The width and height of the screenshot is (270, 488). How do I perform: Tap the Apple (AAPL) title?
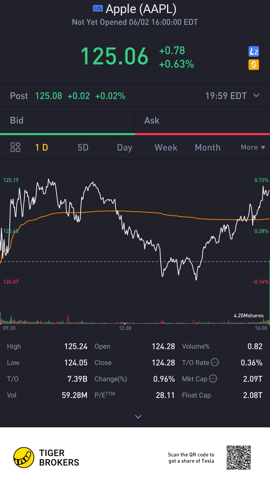click(141, 9)
